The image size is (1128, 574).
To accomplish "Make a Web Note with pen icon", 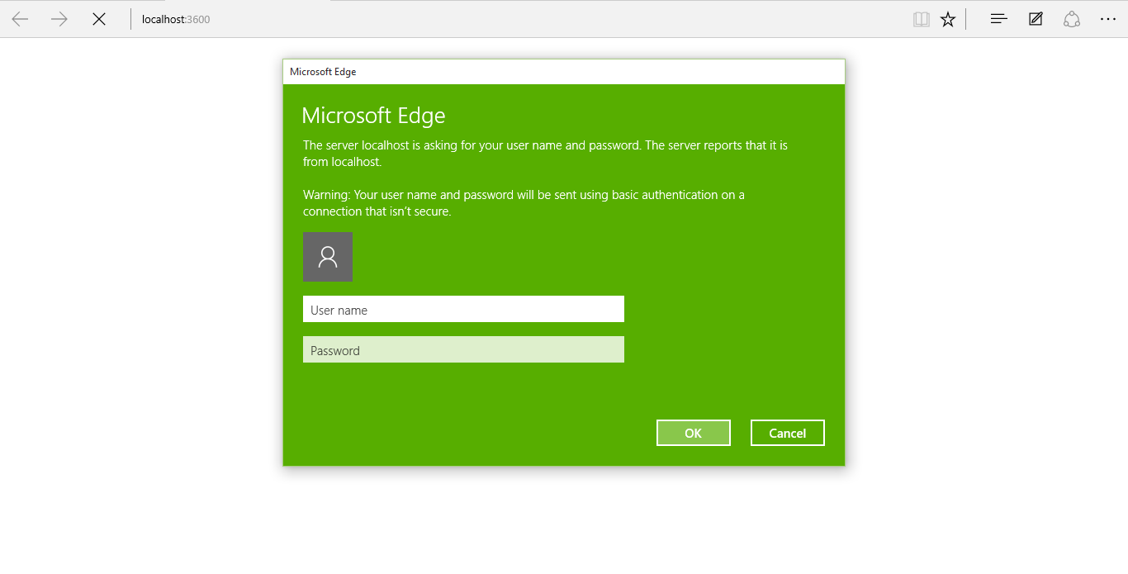I will pyautogui.click(x=1036, y=19).
